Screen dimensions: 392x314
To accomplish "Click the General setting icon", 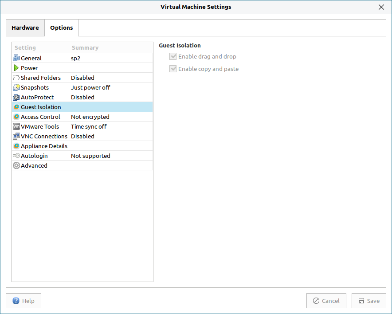I will click(x=16, y=58).
